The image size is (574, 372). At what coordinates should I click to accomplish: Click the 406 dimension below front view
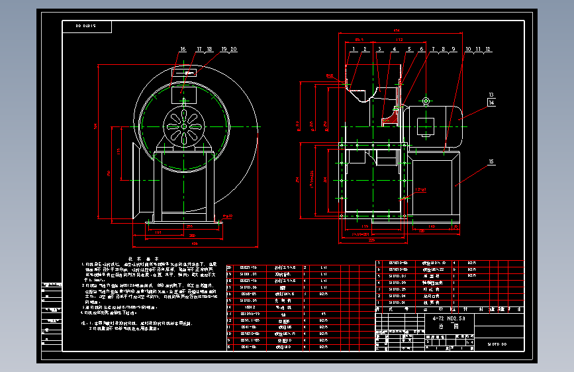point(195,244)
